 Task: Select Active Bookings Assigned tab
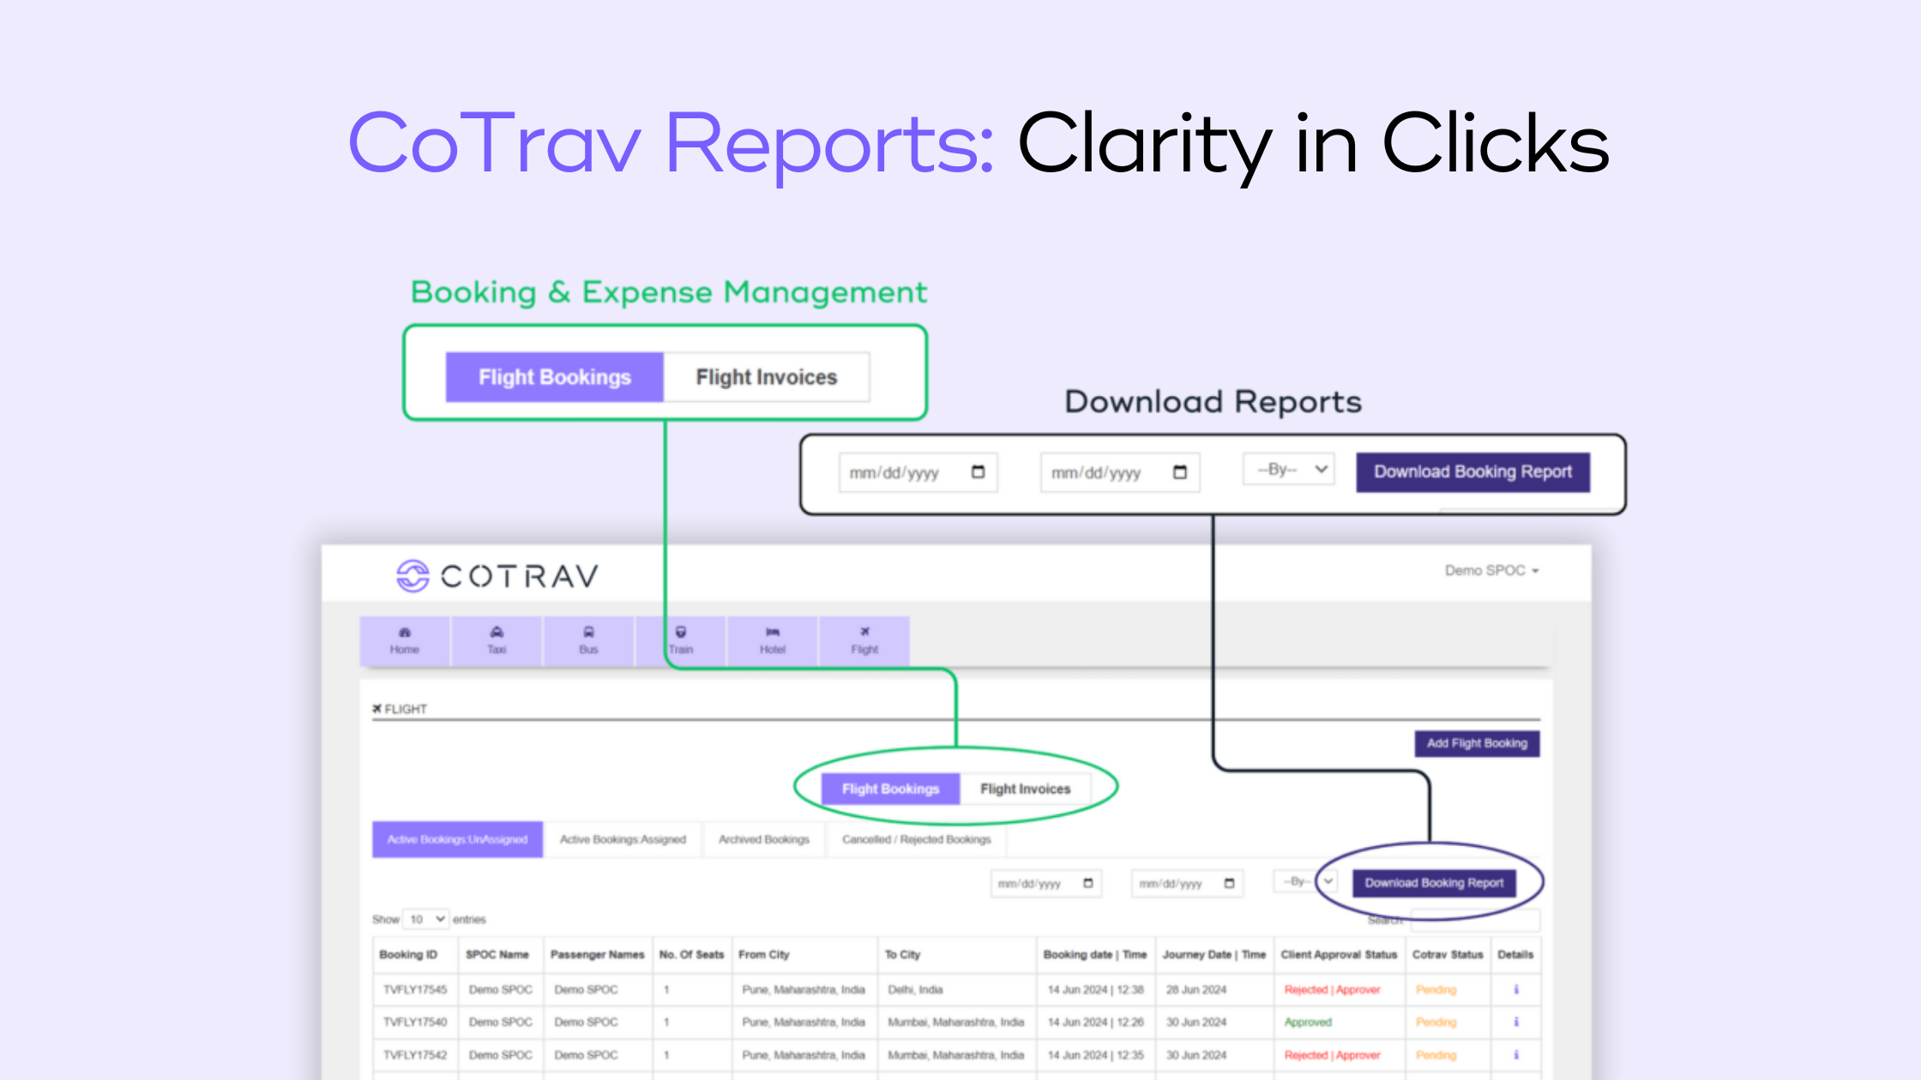[x=624, y=840]
